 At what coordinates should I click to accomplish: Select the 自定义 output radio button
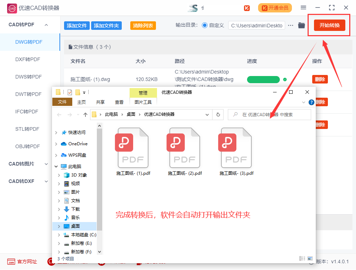click(x=205, y=25)
